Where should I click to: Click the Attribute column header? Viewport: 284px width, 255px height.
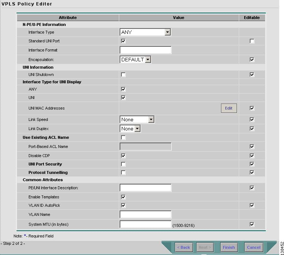[x=68, y=18]
